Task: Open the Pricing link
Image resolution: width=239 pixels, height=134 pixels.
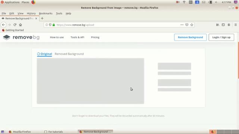Action: [95, 37]
